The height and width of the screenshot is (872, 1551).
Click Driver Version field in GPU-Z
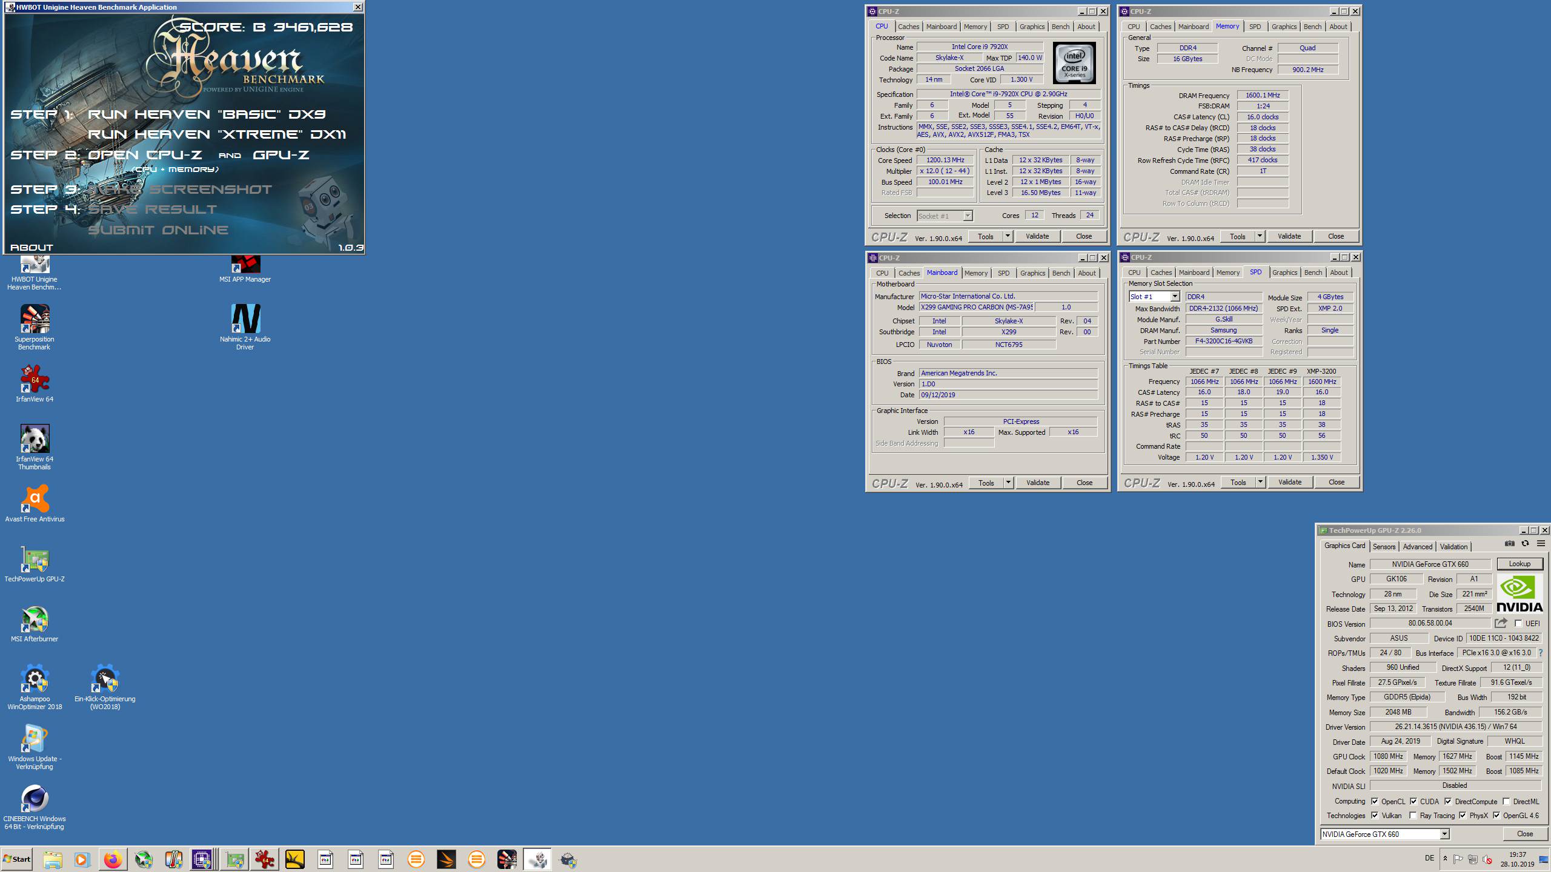click(1456, 726)
